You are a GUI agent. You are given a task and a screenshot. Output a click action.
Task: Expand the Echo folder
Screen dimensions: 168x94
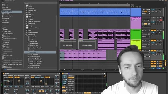[x=25, y=13]
